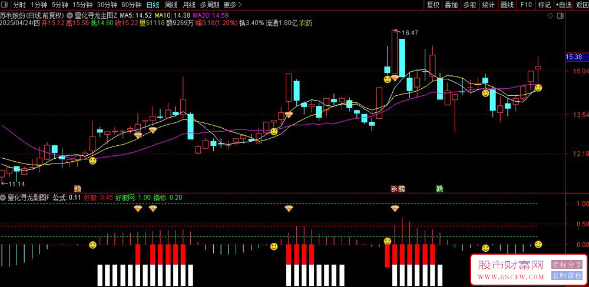Click the 涨 event marker
Viewport: 589px width, 287px height.
pyautogui.click(x=394, y=188)
